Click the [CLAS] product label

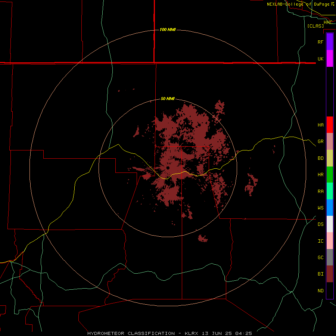click(x=315, y=26)
